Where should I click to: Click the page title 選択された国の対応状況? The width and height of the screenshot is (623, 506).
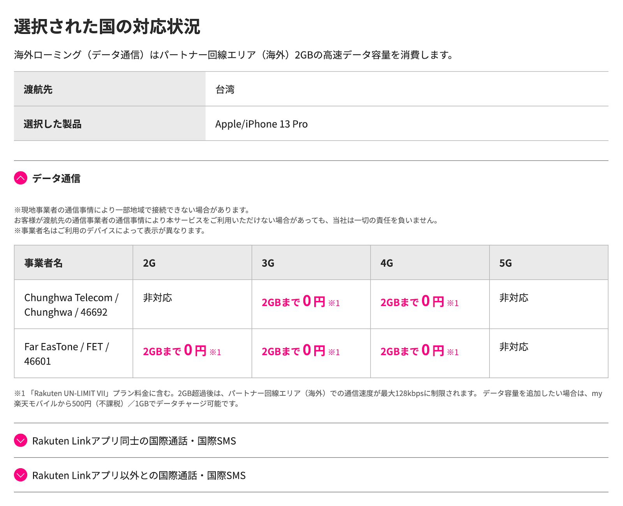point(107,27)
